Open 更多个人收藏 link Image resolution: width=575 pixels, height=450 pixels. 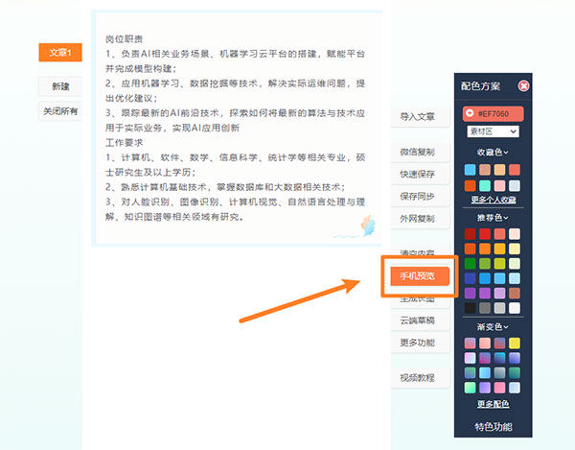pos(494,200)
